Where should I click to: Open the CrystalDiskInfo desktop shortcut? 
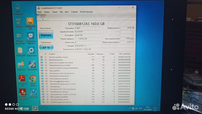point(32,66)
